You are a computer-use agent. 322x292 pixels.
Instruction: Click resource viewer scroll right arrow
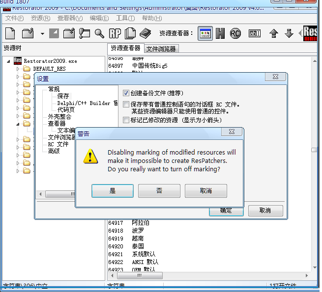307,275
